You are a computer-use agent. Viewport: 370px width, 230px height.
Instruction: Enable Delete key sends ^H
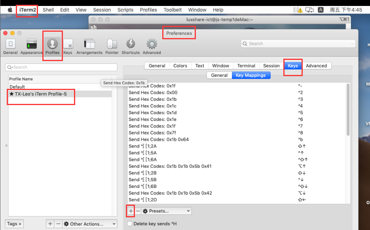click(130, 224)
